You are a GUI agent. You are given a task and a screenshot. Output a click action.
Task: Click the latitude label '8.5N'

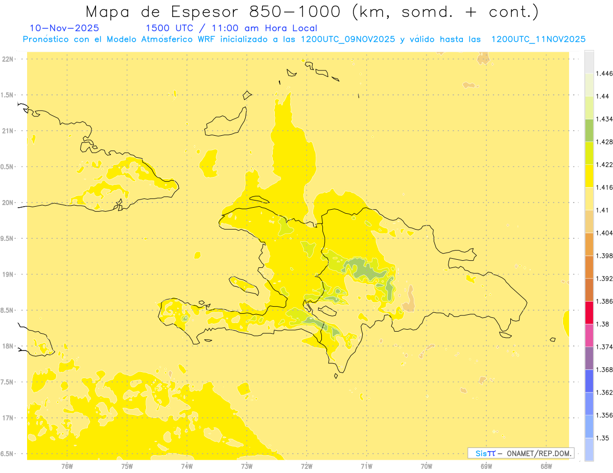coord(8,310)
